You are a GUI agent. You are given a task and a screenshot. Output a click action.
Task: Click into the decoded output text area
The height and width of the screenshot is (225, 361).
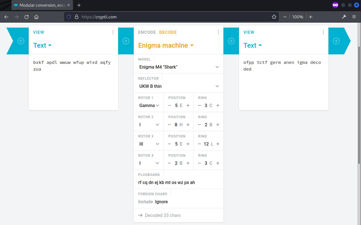[284, 82]
